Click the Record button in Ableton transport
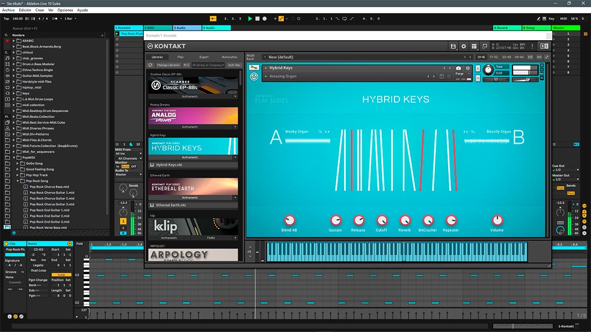 (x=264, y=18)
